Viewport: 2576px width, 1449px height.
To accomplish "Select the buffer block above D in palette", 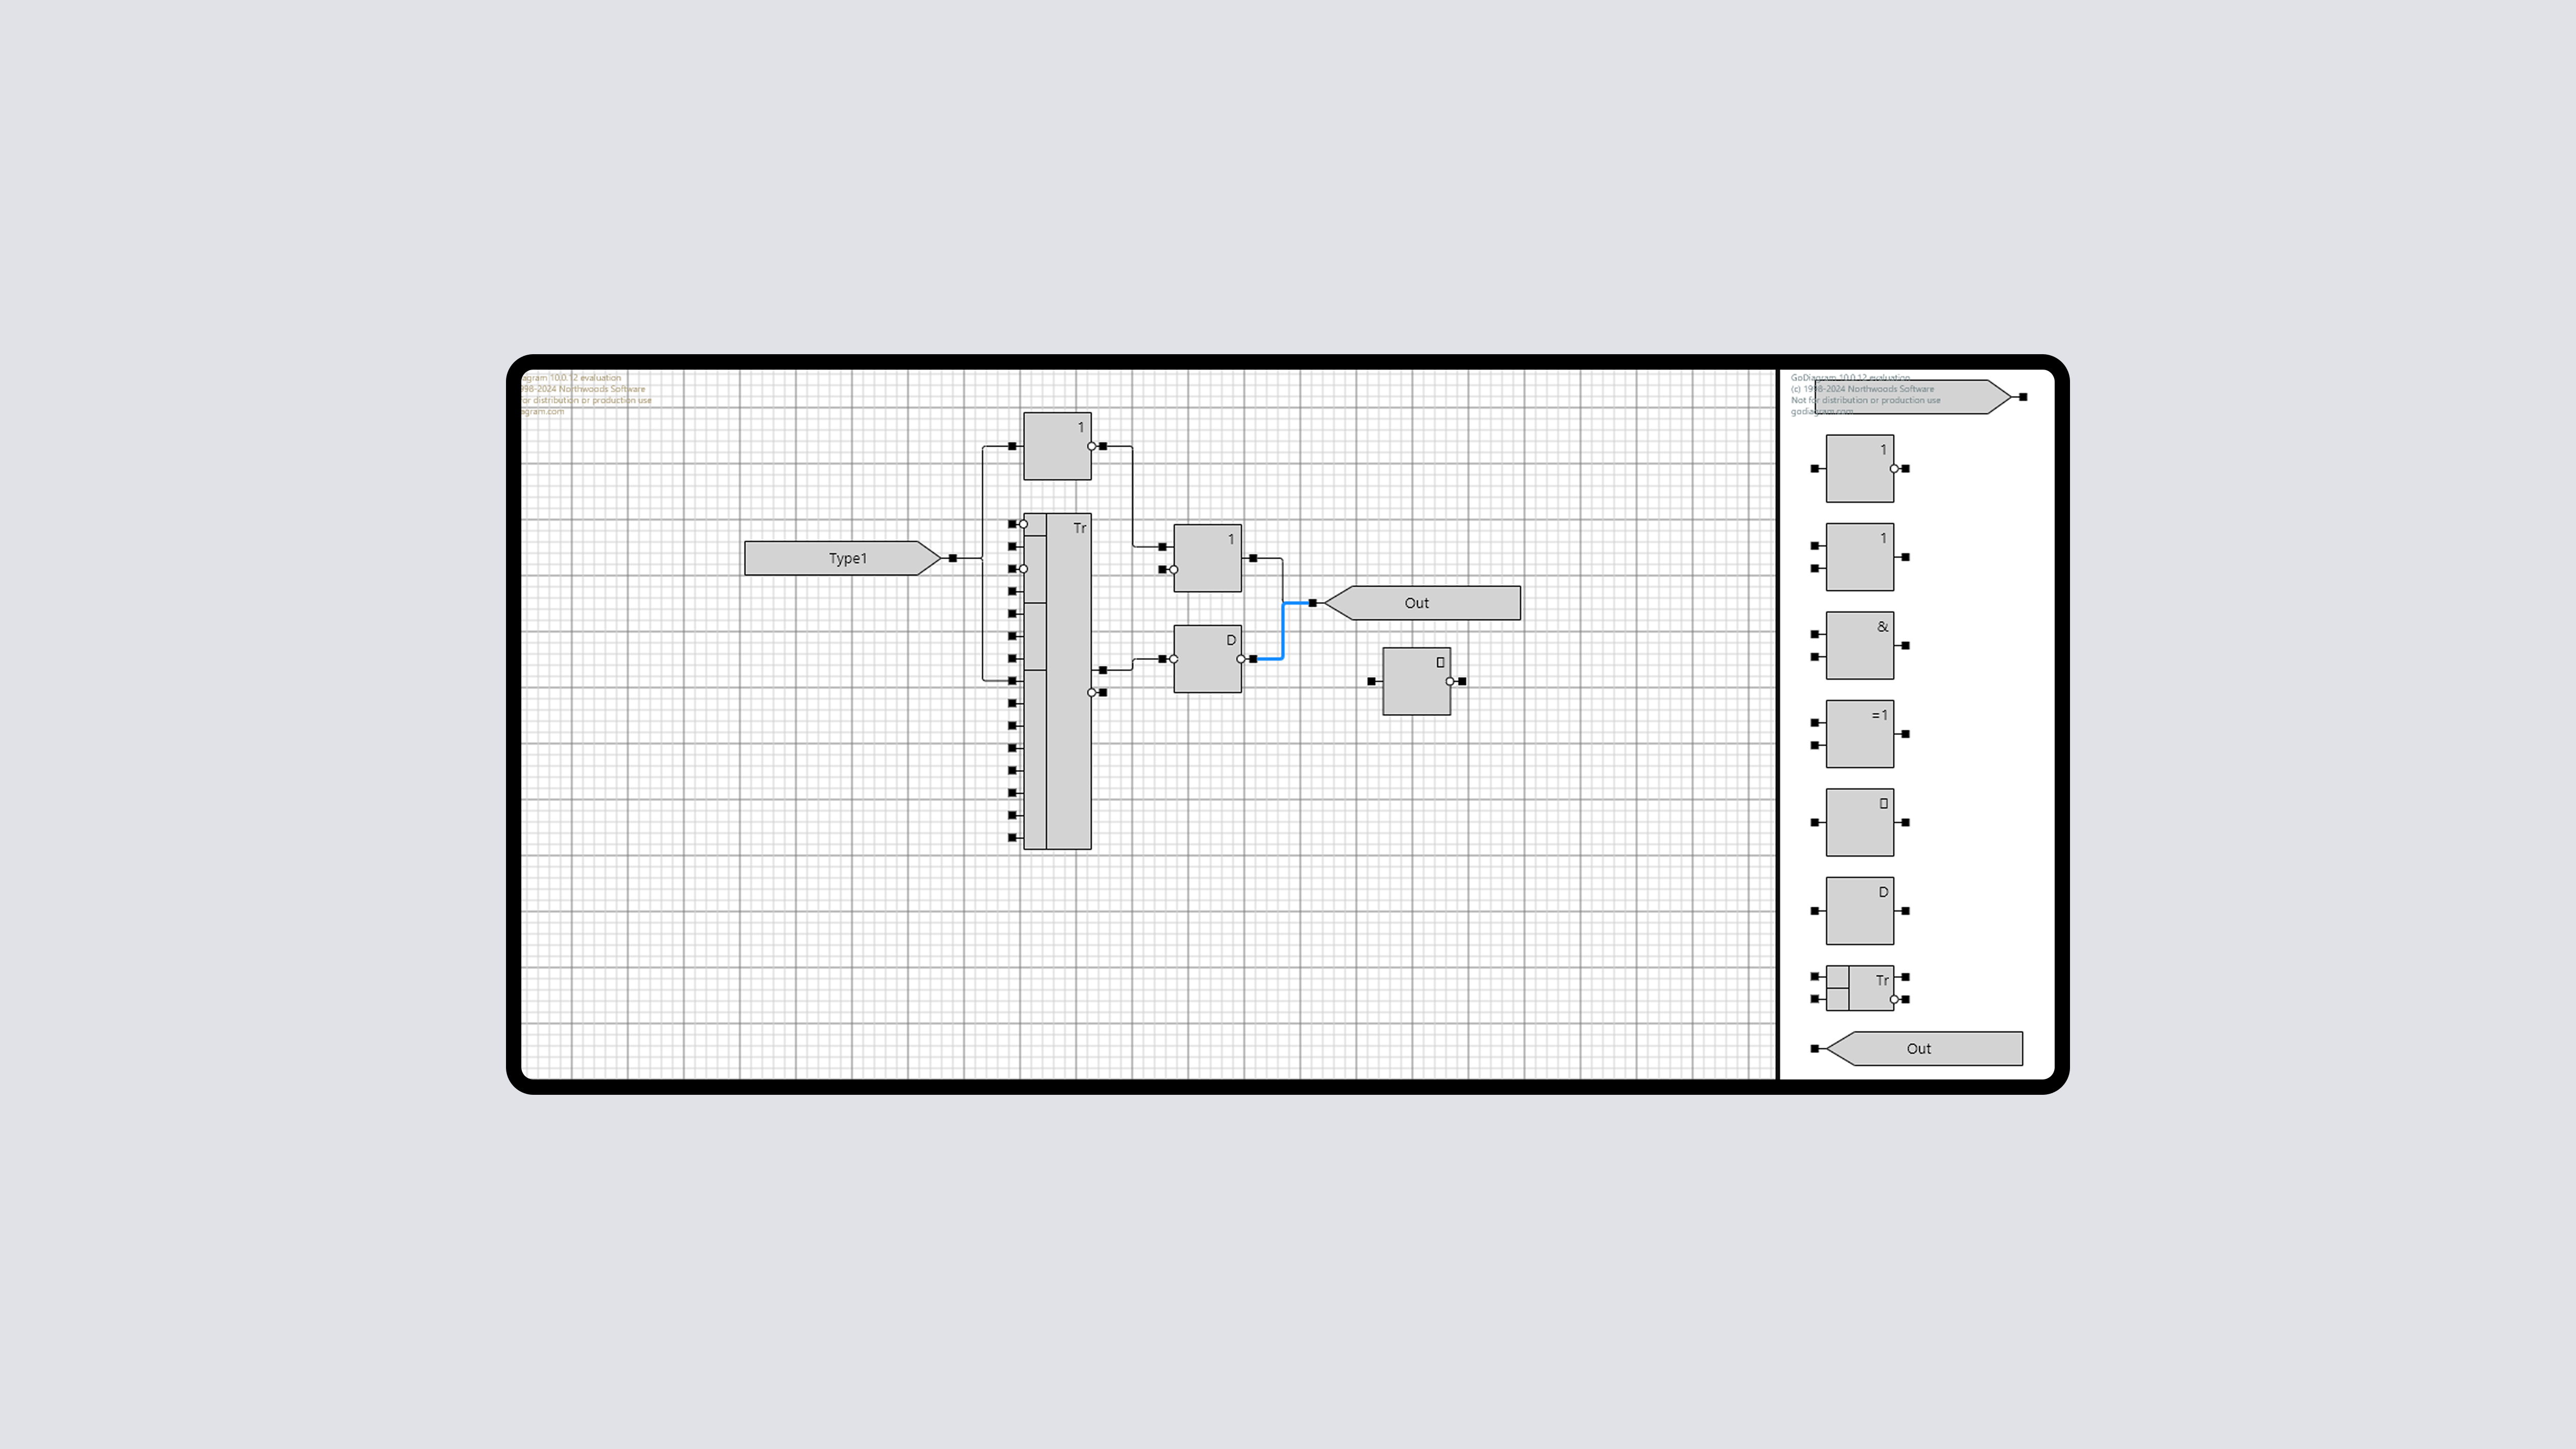I will [x=1859, y=822].
